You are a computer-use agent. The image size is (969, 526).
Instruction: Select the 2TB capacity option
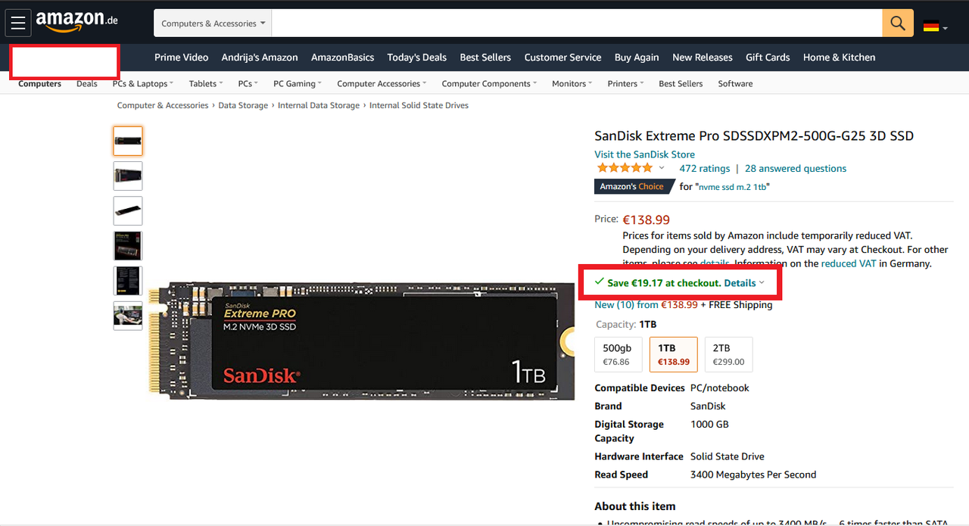728,354
